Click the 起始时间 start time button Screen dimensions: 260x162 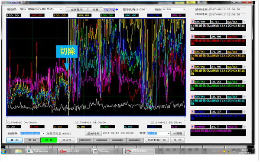(x=93, y=133)
